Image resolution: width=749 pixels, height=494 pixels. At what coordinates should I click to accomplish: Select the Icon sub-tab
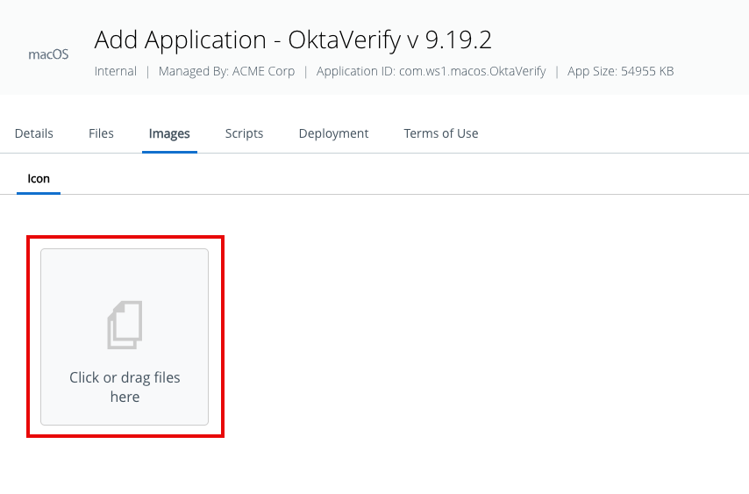click(x=39, y=178)
